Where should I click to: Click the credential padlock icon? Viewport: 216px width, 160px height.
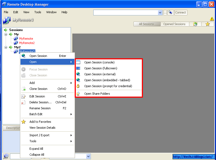[x=78, y=86]
